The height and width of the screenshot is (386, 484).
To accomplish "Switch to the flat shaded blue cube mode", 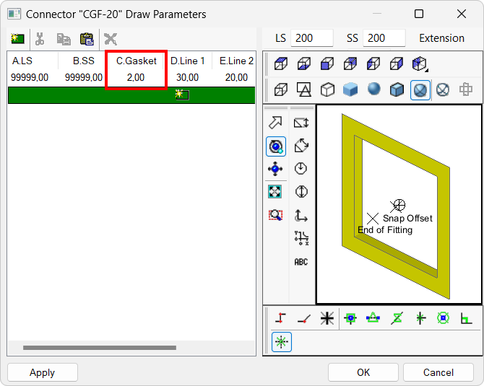I will (350, 89).
